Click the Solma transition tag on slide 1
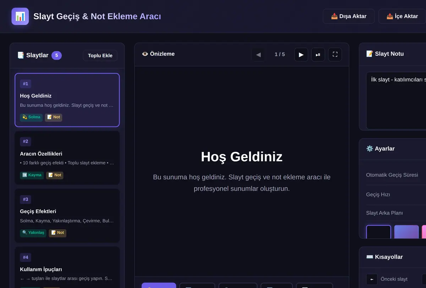Screen dimensions: 426x288 click(31, 117)
